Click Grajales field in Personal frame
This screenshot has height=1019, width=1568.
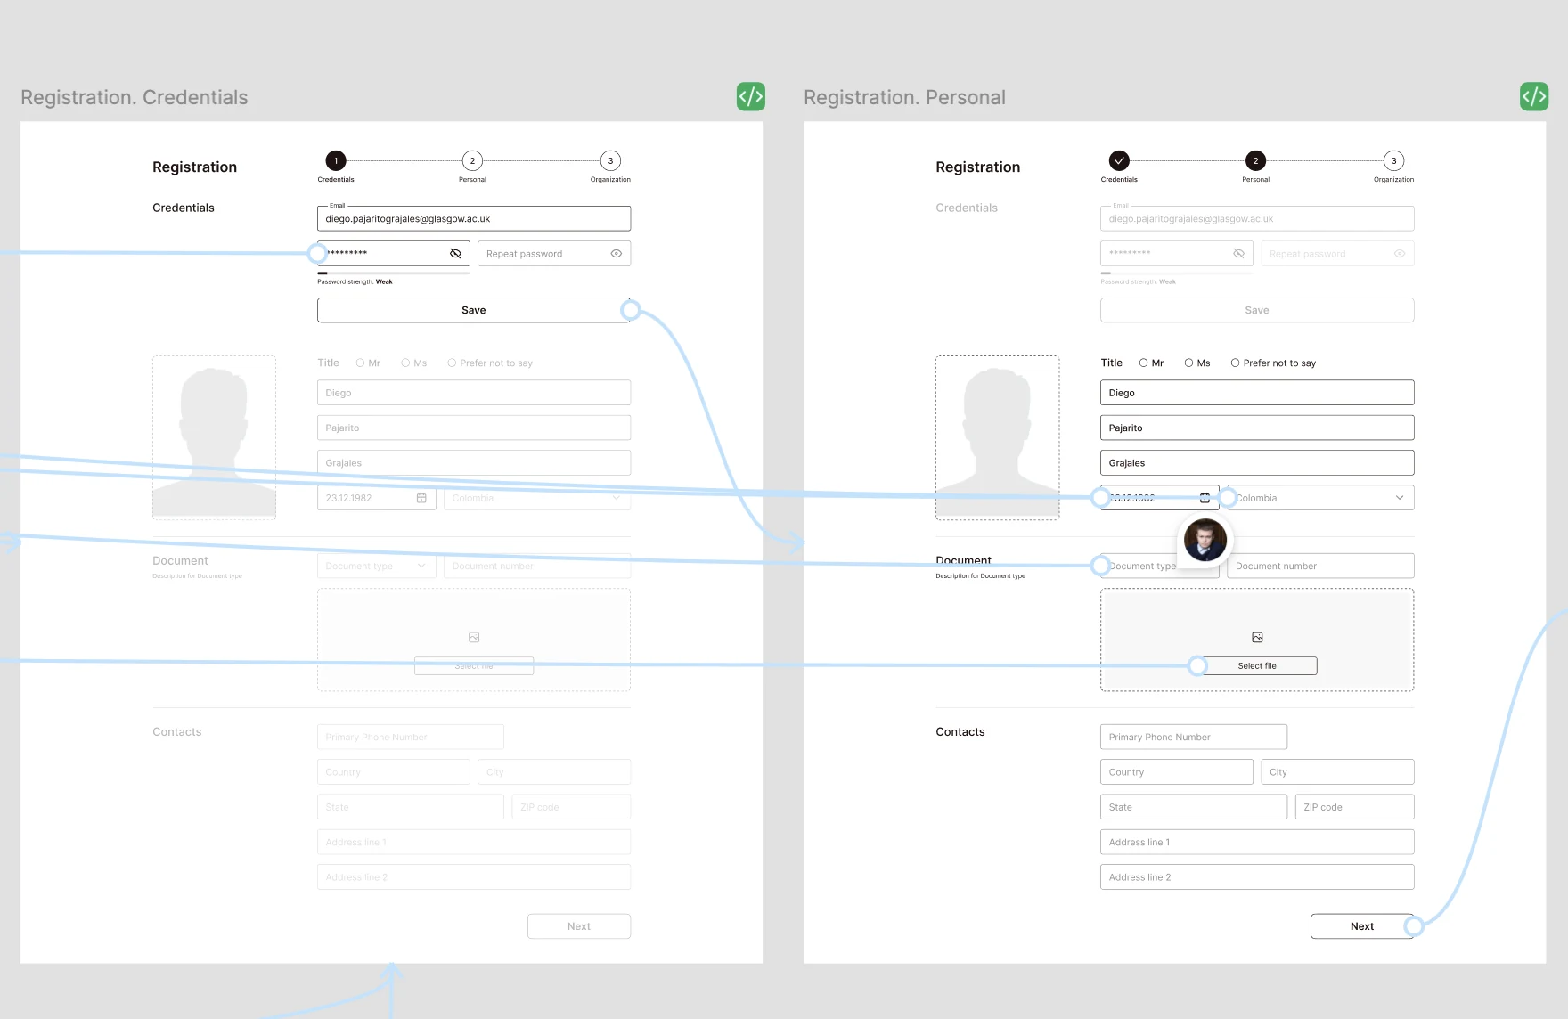(1257, 463)
